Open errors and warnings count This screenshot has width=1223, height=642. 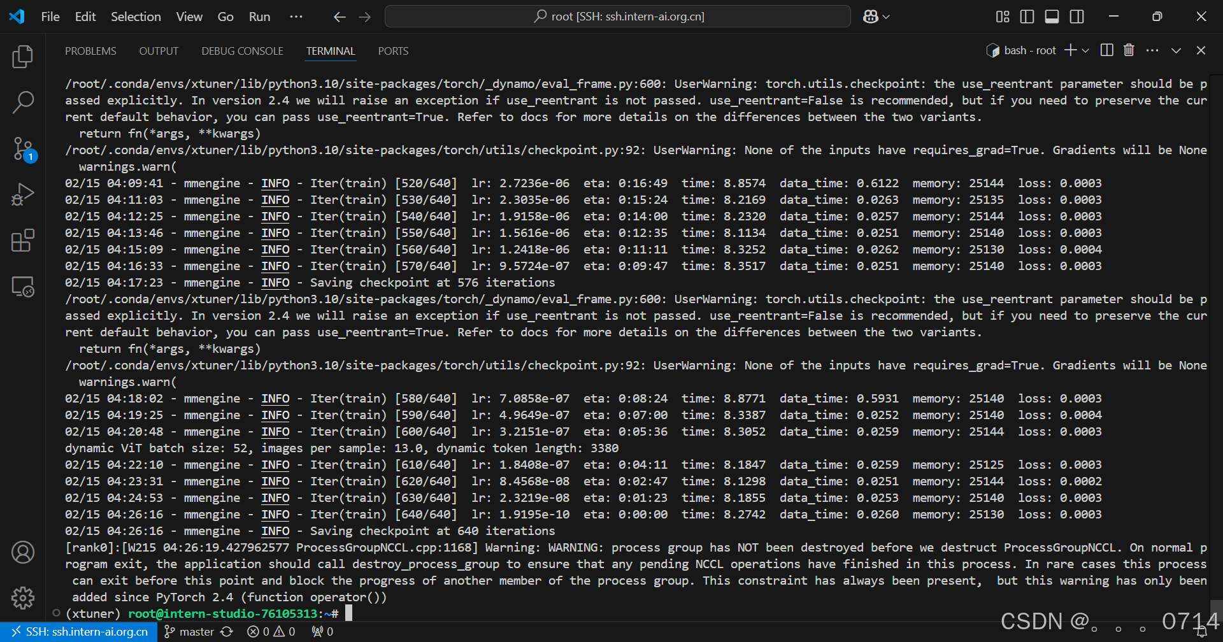coord(271,632)
